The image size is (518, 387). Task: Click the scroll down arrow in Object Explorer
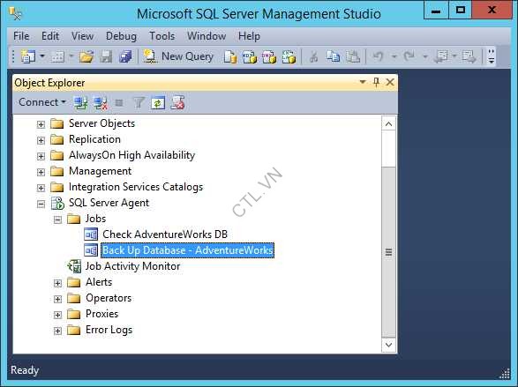(389, 345)
